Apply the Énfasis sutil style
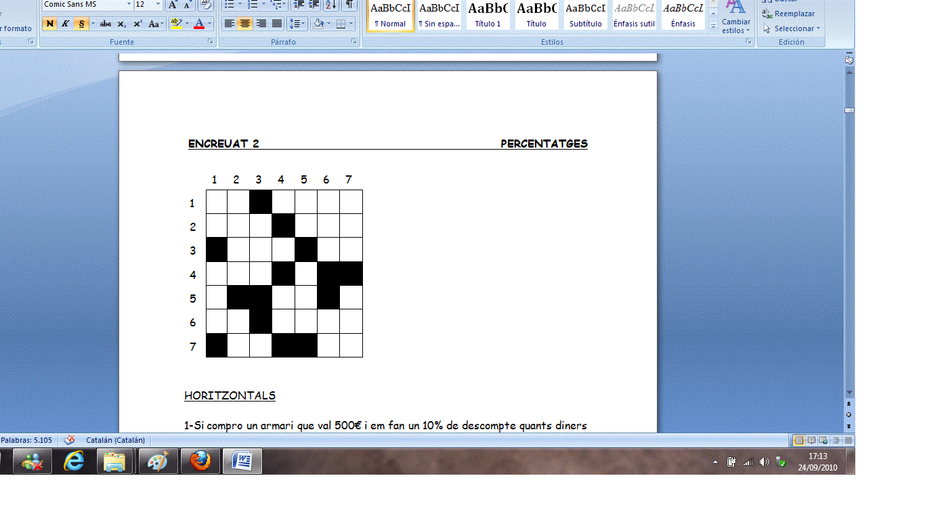 [634, 15]
